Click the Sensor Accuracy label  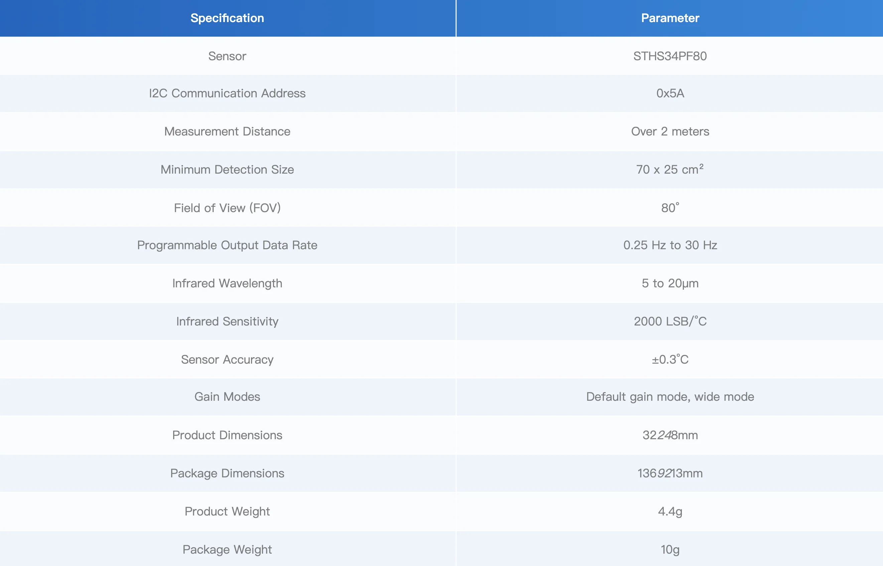click(x=227, y=360)
